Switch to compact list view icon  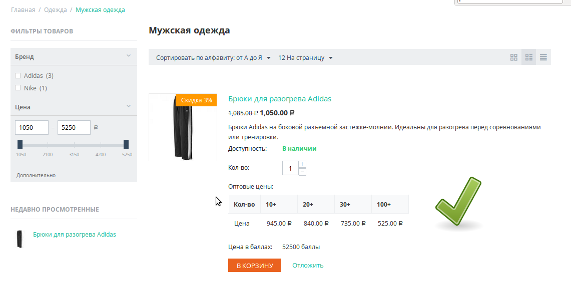click(543, 57)
